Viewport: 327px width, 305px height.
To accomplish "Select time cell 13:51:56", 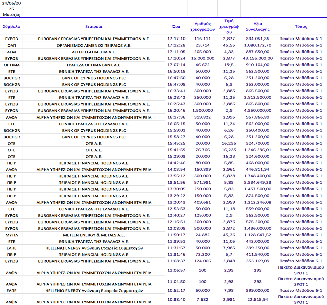I will click(176, 182).
